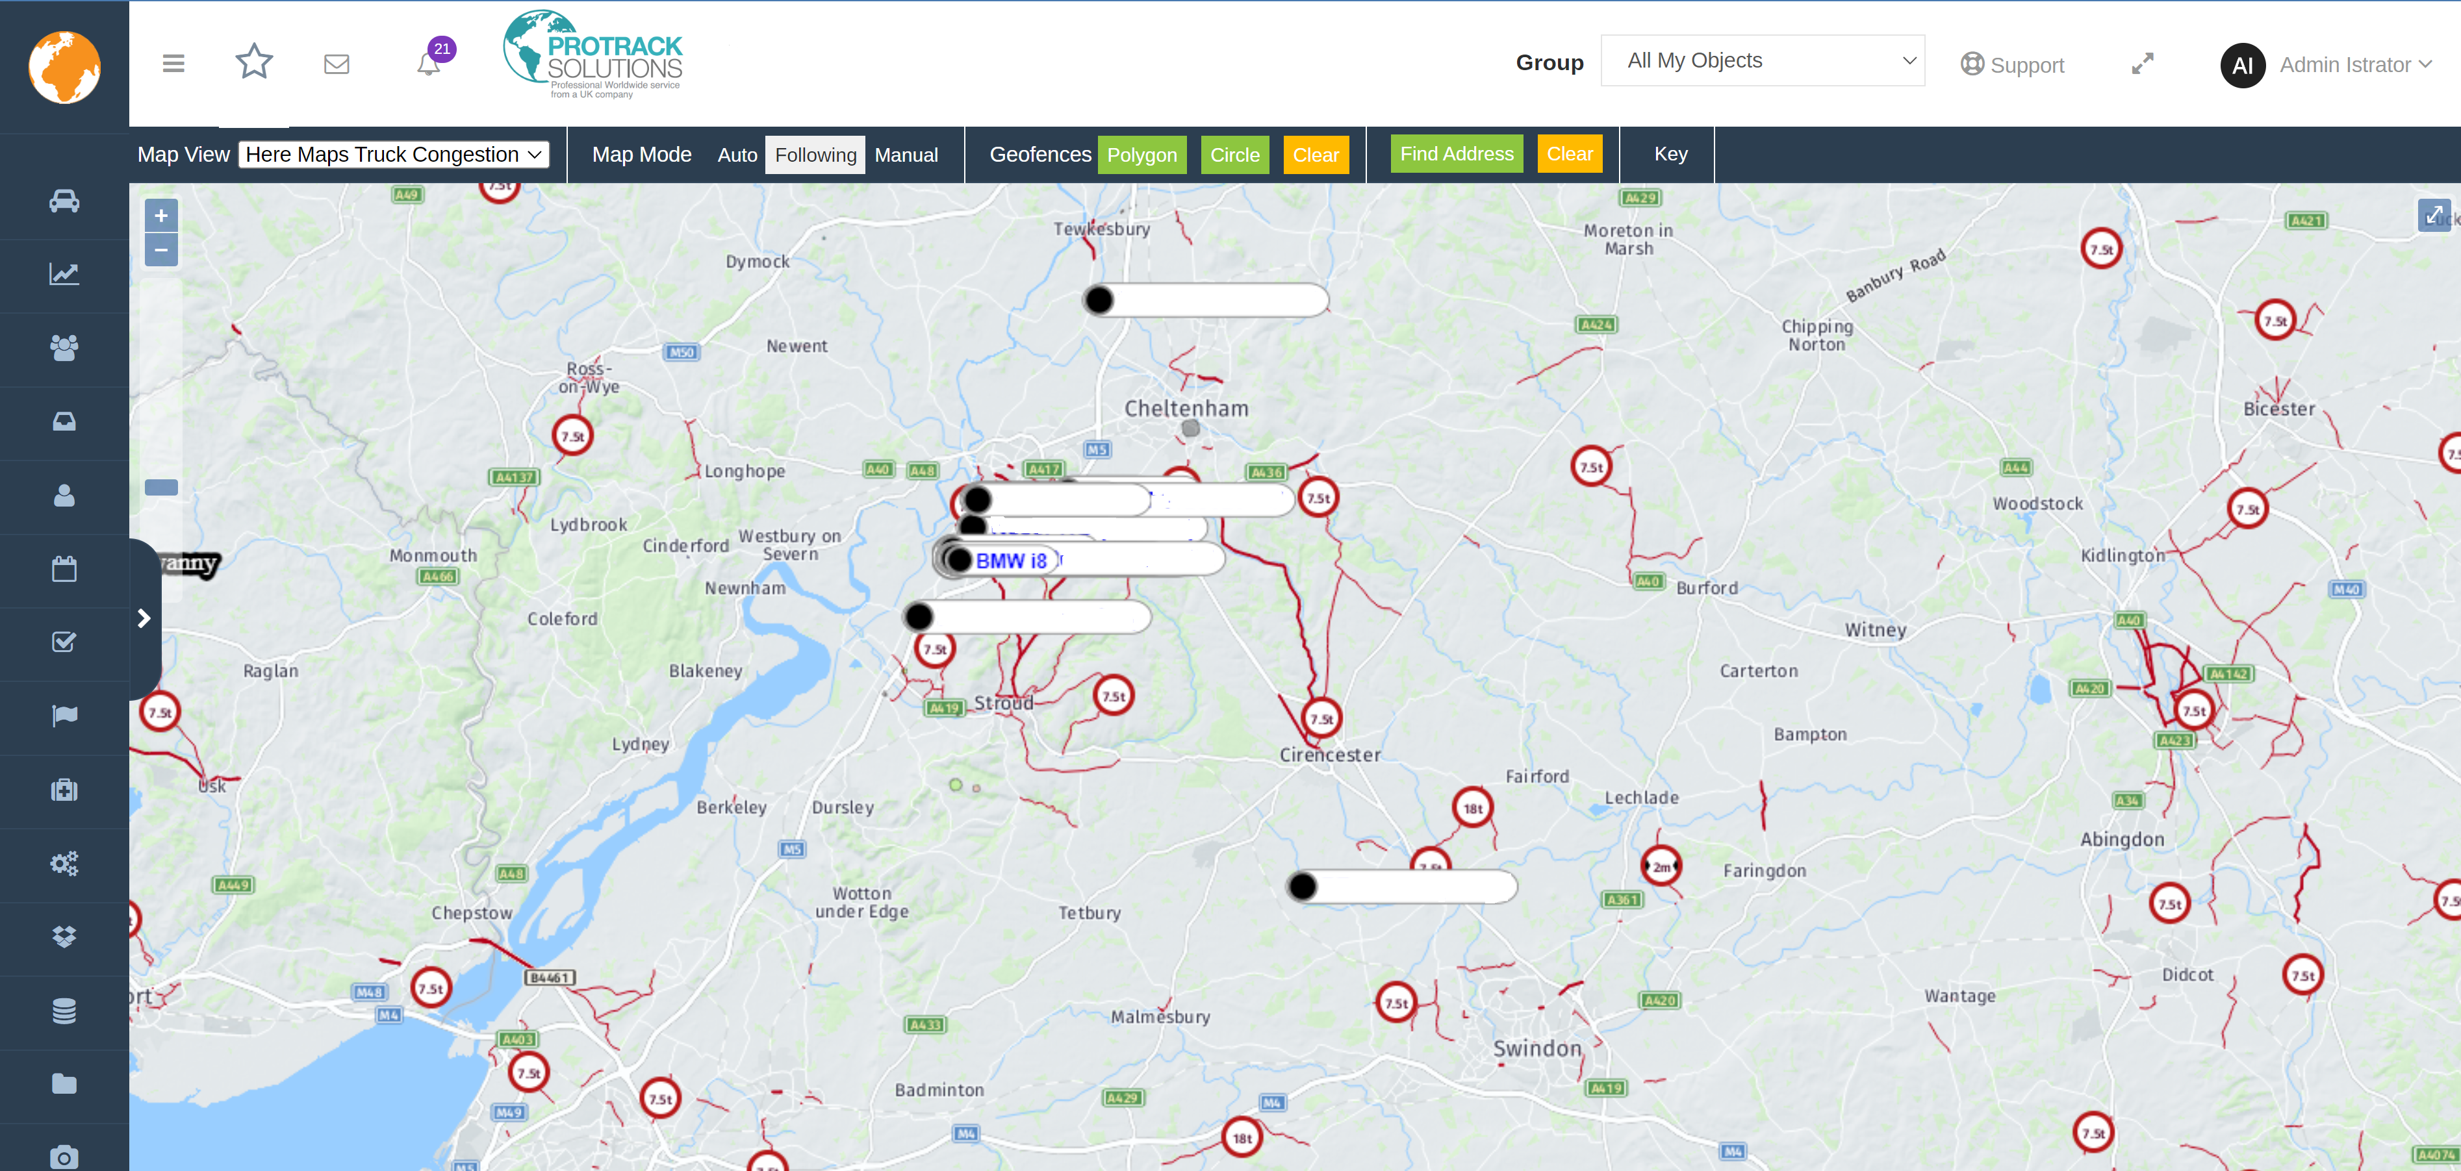Click the fullscreen arrows icon in header

[x=2142, y=64]
